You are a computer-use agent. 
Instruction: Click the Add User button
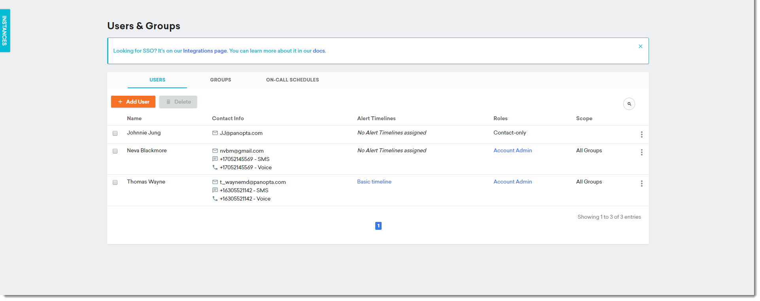click(x=133, y=102)
